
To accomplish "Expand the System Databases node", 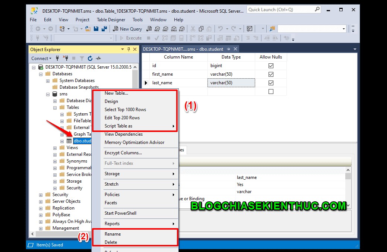I will pos(48,80).
